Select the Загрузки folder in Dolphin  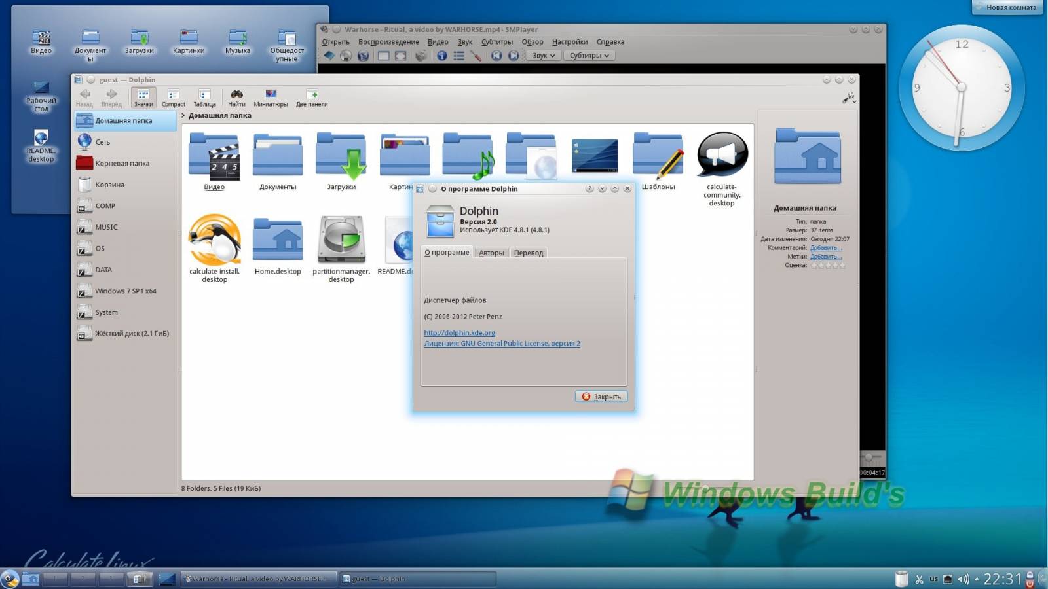coord(341,156)
